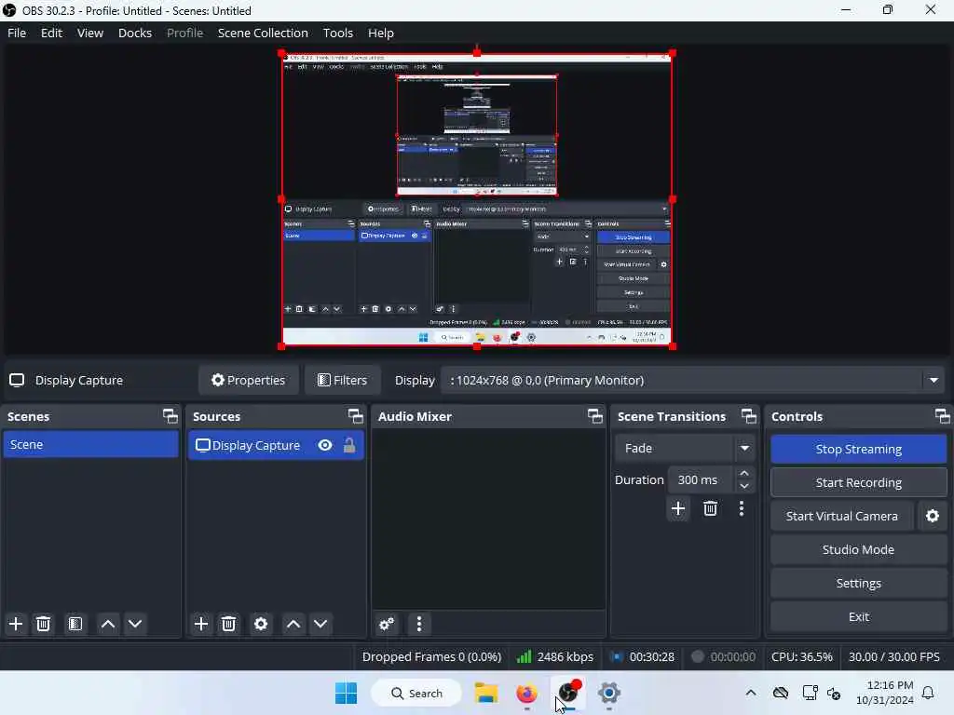Click the Exit button
Screen dimensions: 954x715
(x=858, y=616)
